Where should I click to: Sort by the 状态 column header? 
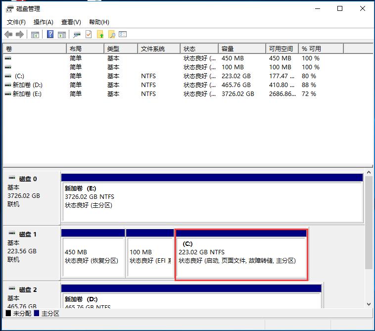(x=199, y=49)
